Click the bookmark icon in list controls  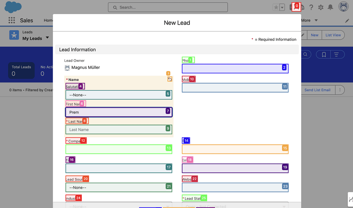click(x=324, y=54)
